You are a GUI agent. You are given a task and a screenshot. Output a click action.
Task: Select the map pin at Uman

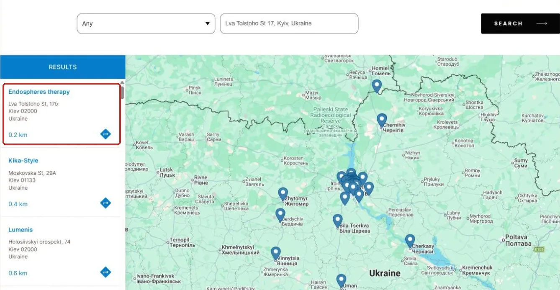tap(341, 281)
